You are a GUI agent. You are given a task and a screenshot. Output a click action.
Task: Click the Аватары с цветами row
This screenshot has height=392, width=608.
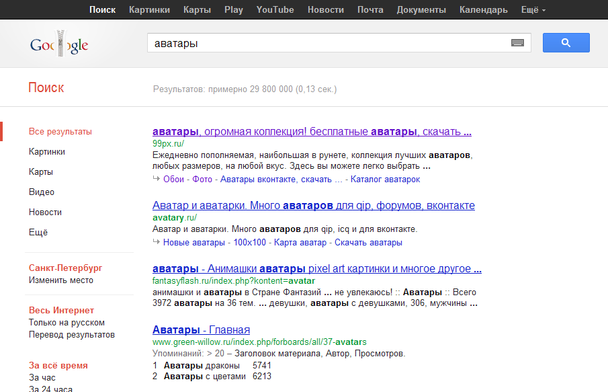(x=212, y=377)
